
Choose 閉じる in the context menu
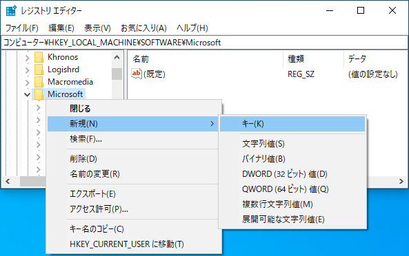[132, 109]
